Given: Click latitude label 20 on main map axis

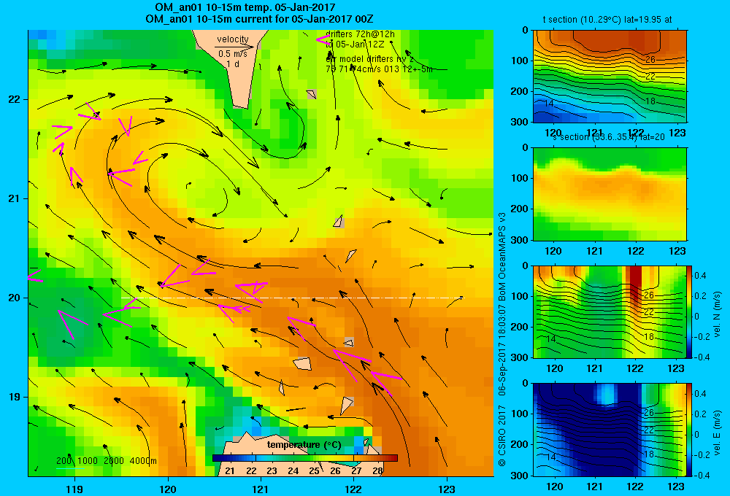Looking at the screenshot, I should (15, 298).
